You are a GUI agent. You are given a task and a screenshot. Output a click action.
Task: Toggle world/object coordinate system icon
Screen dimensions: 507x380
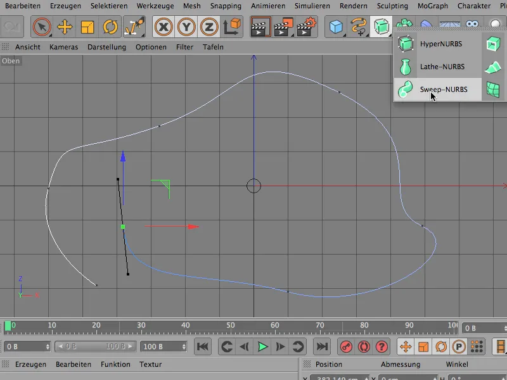tap(232, 27)
